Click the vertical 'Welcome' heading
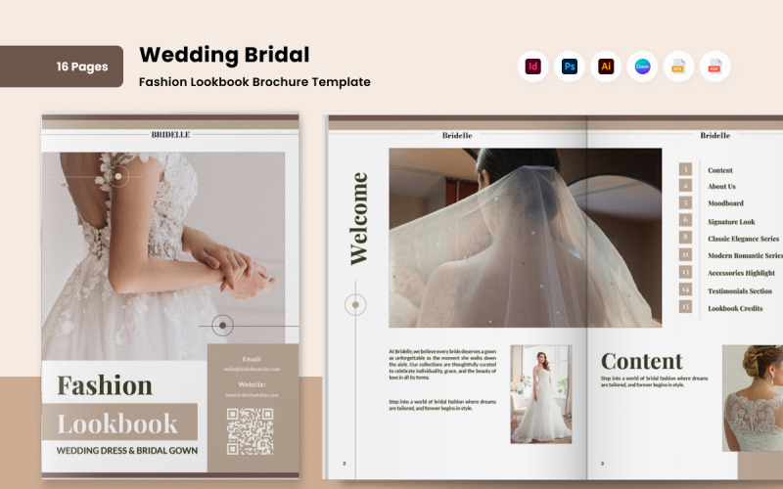This screenshot has width=783, height=489. click(358, 218)
